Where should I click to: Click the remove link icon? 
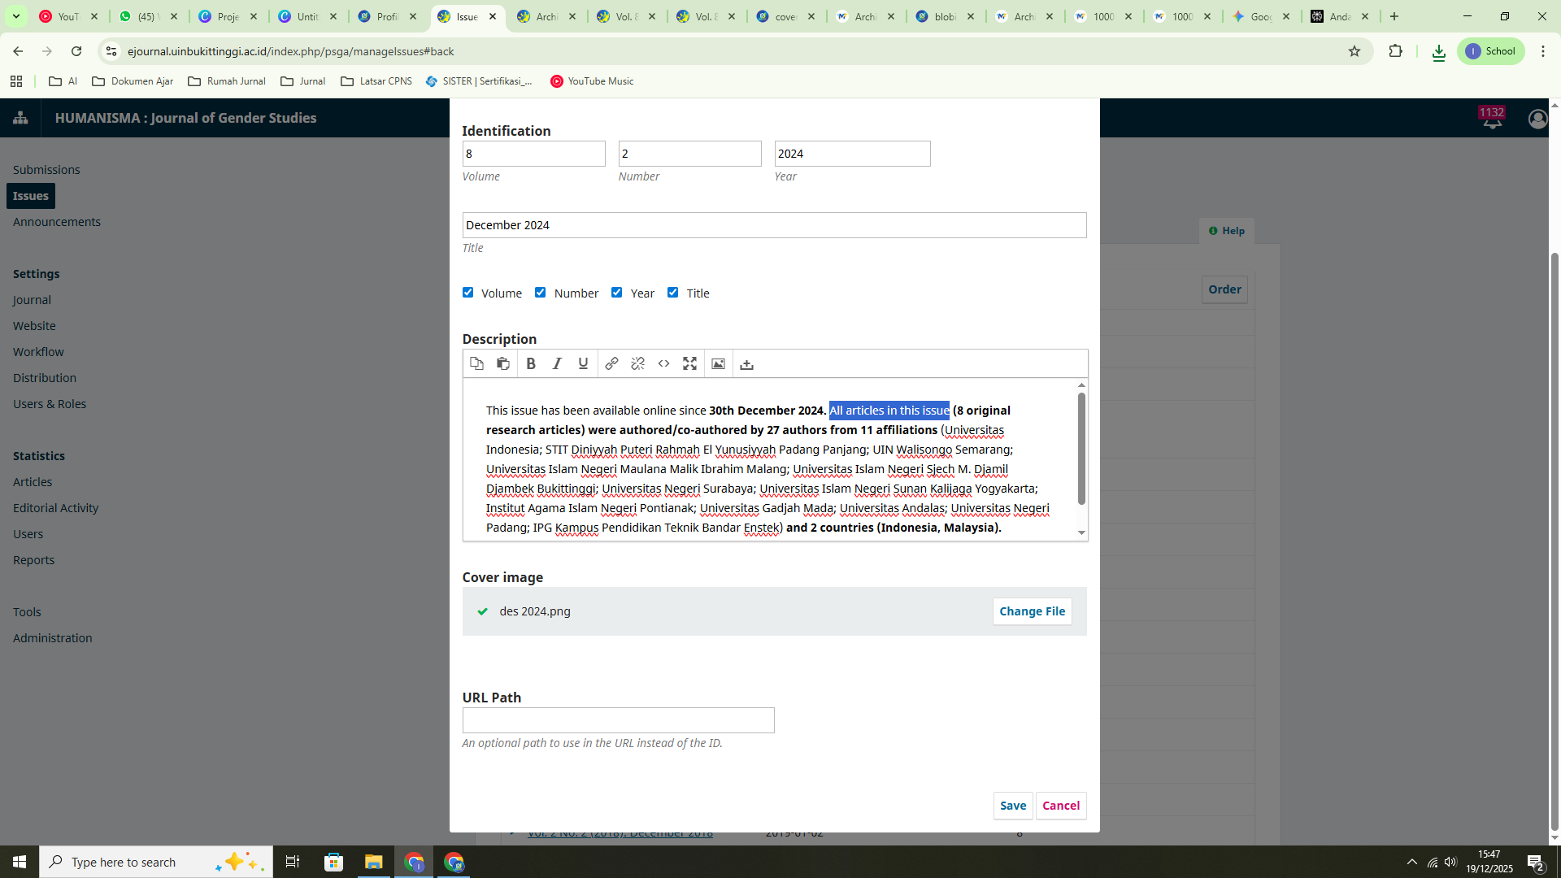pos(637,364)
